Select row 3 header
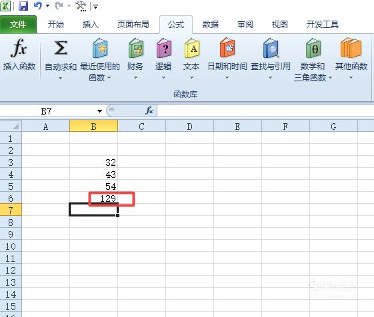Viewport: 374px width, 317px height. 11,162
